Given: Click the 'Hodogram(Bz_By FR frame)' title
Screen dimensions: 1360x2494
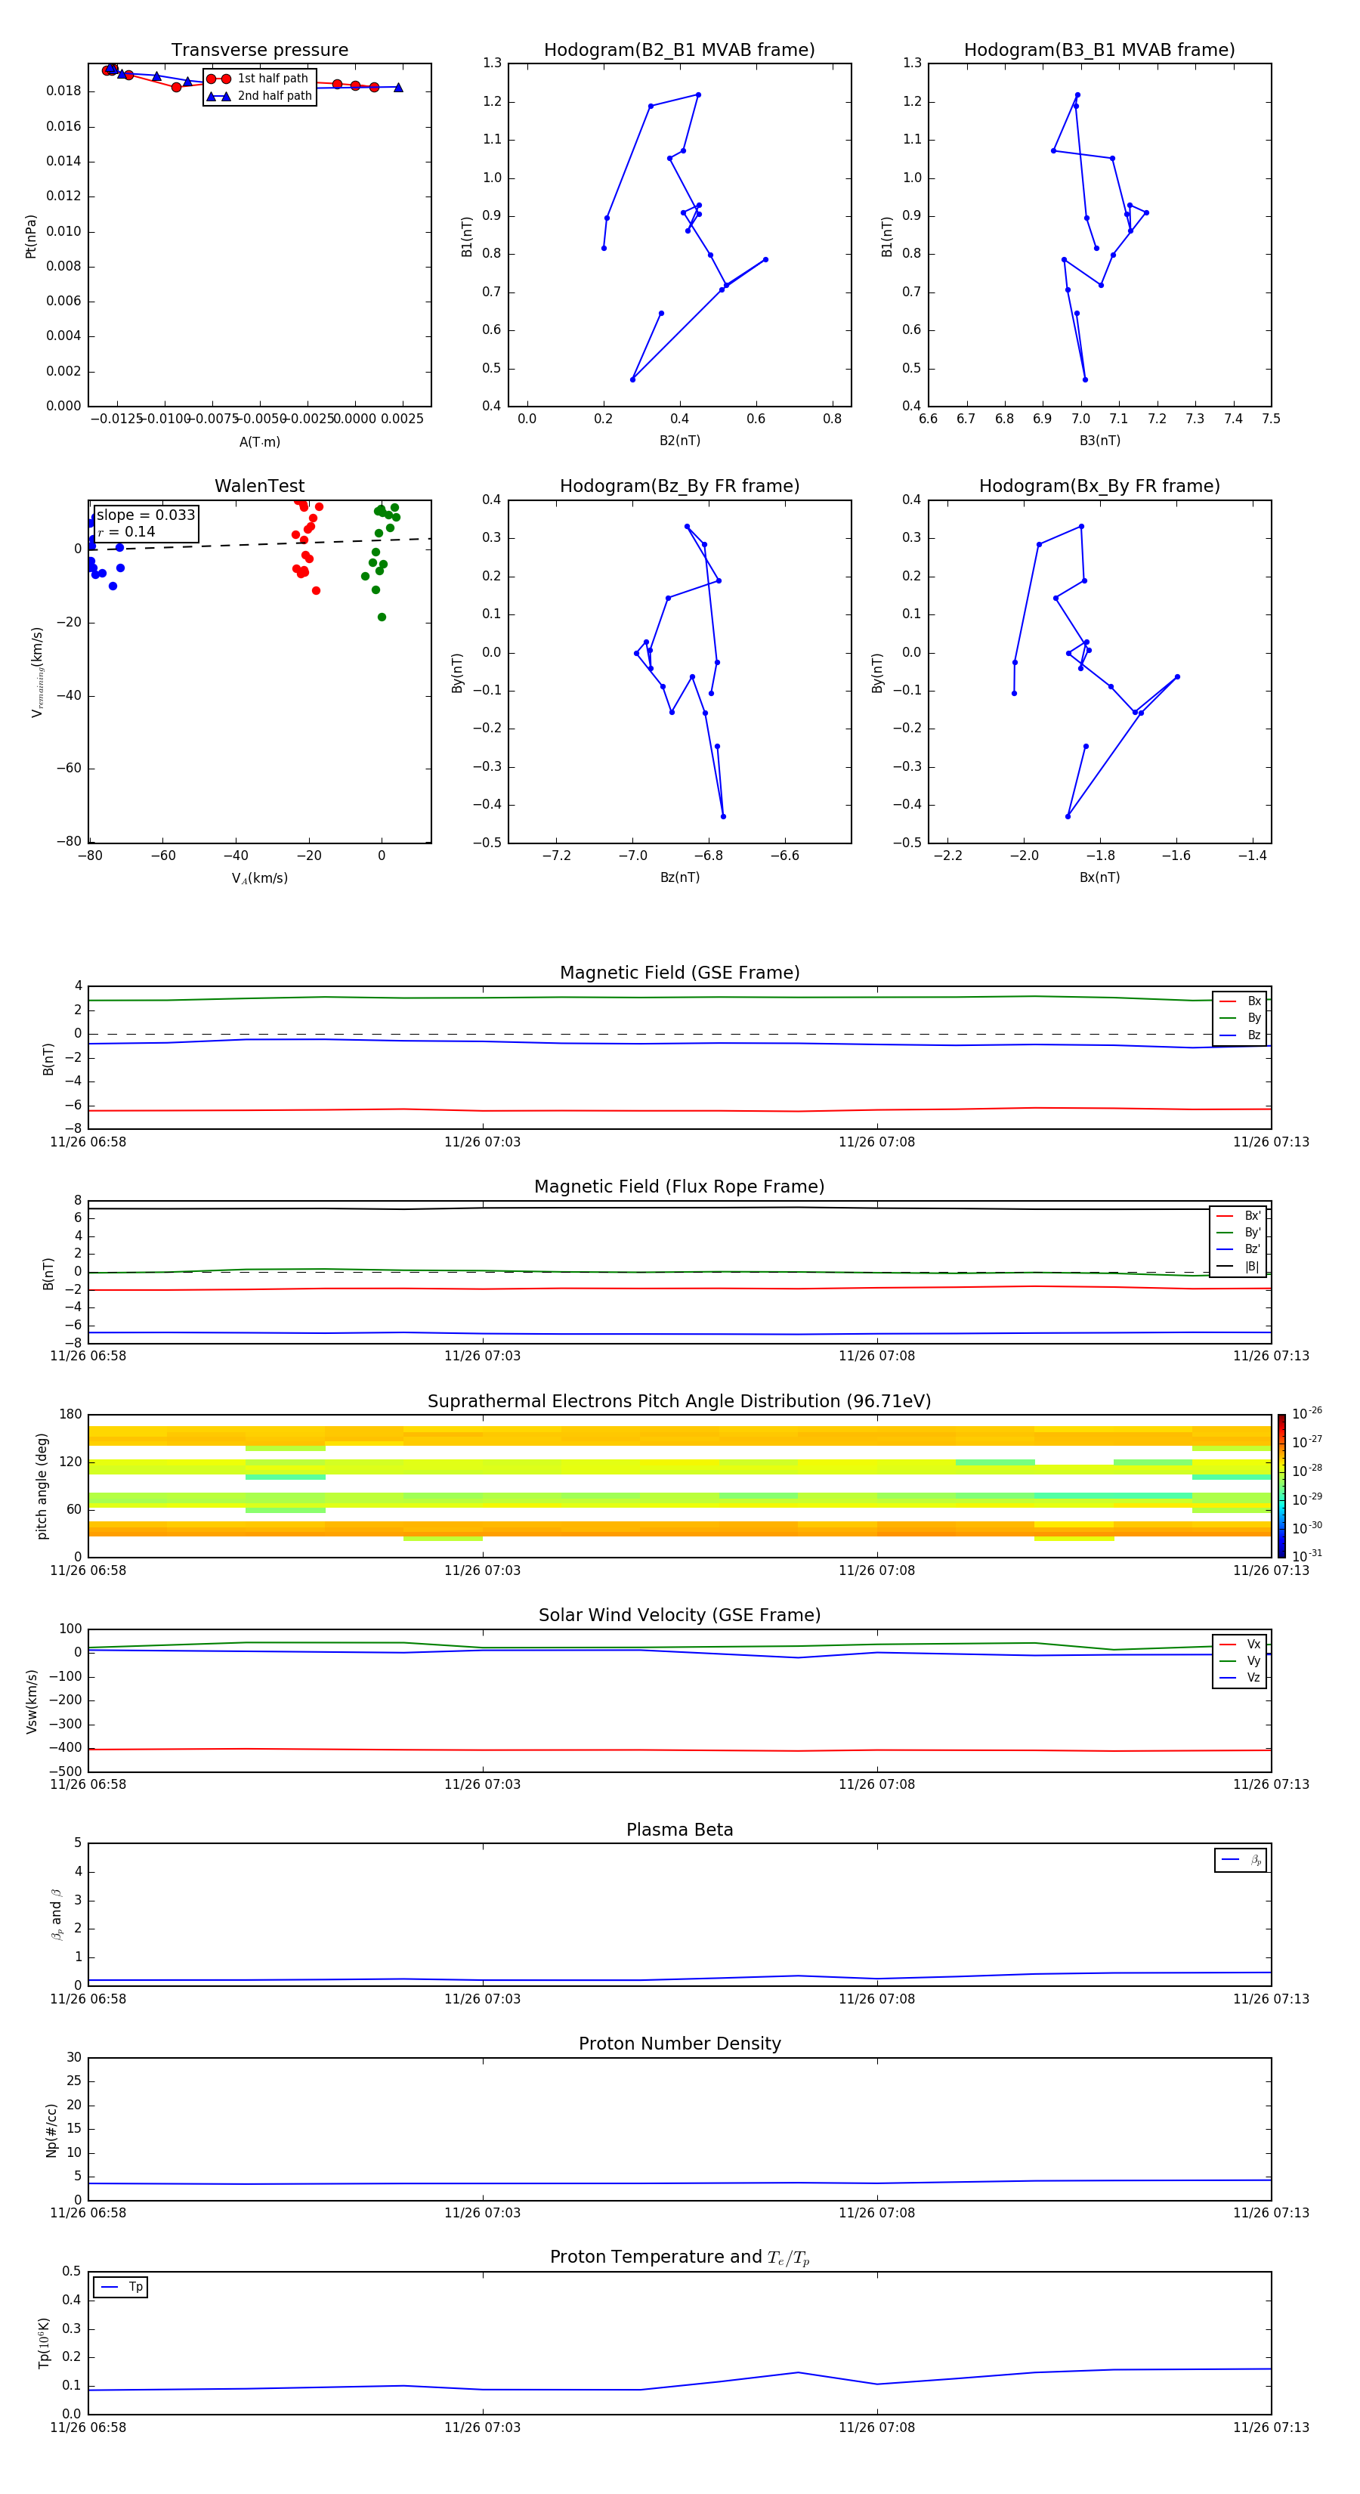Looking at the screenshot, I should click(679, 486).
